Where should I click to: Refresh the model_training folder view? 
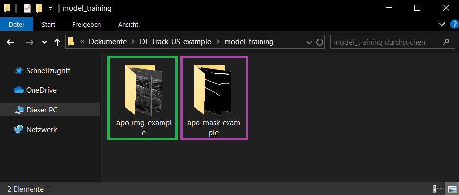pyautogui.click(x=319, y=42)
